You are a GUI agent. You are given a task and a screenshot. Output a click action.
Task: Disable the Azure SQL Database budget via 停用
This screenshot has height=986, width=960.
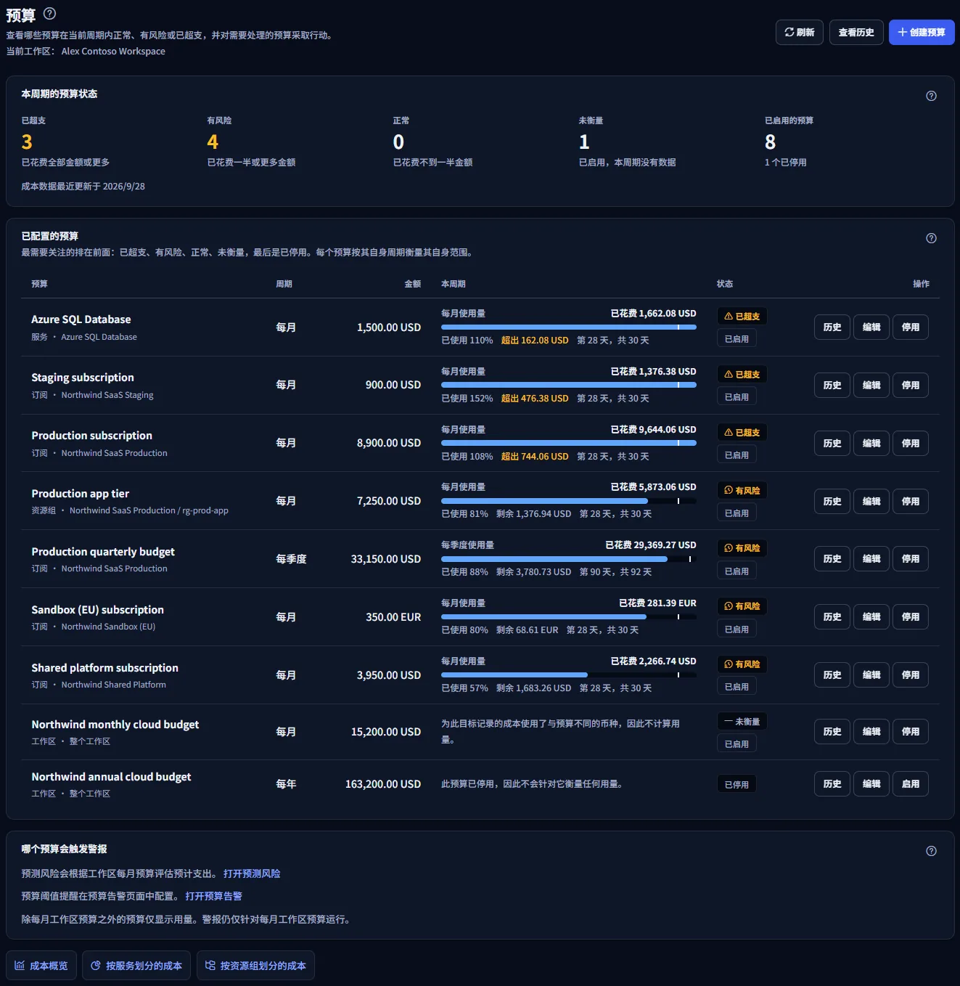pos(911,327)
